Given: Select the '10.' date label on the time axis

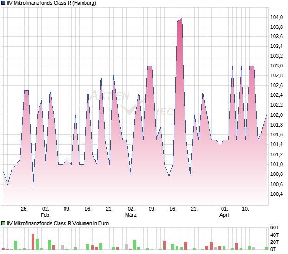Looking at the screenshot, I should pyautogui.click(x=246, y=209).
